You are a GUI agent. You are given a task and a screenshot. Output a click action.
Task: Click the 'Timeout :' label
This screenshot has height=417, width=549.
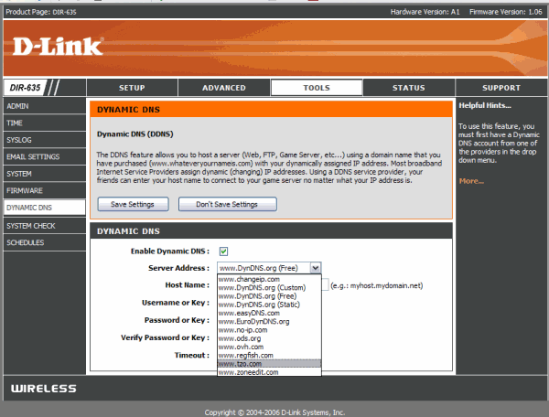[192, 355]
